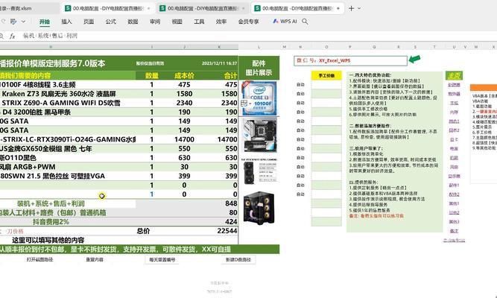Image resolution: width=497 pixels, height=298 pixels.
Task: Expand quick access toolbar dropdown arrow
Action: tap(23, 22)
